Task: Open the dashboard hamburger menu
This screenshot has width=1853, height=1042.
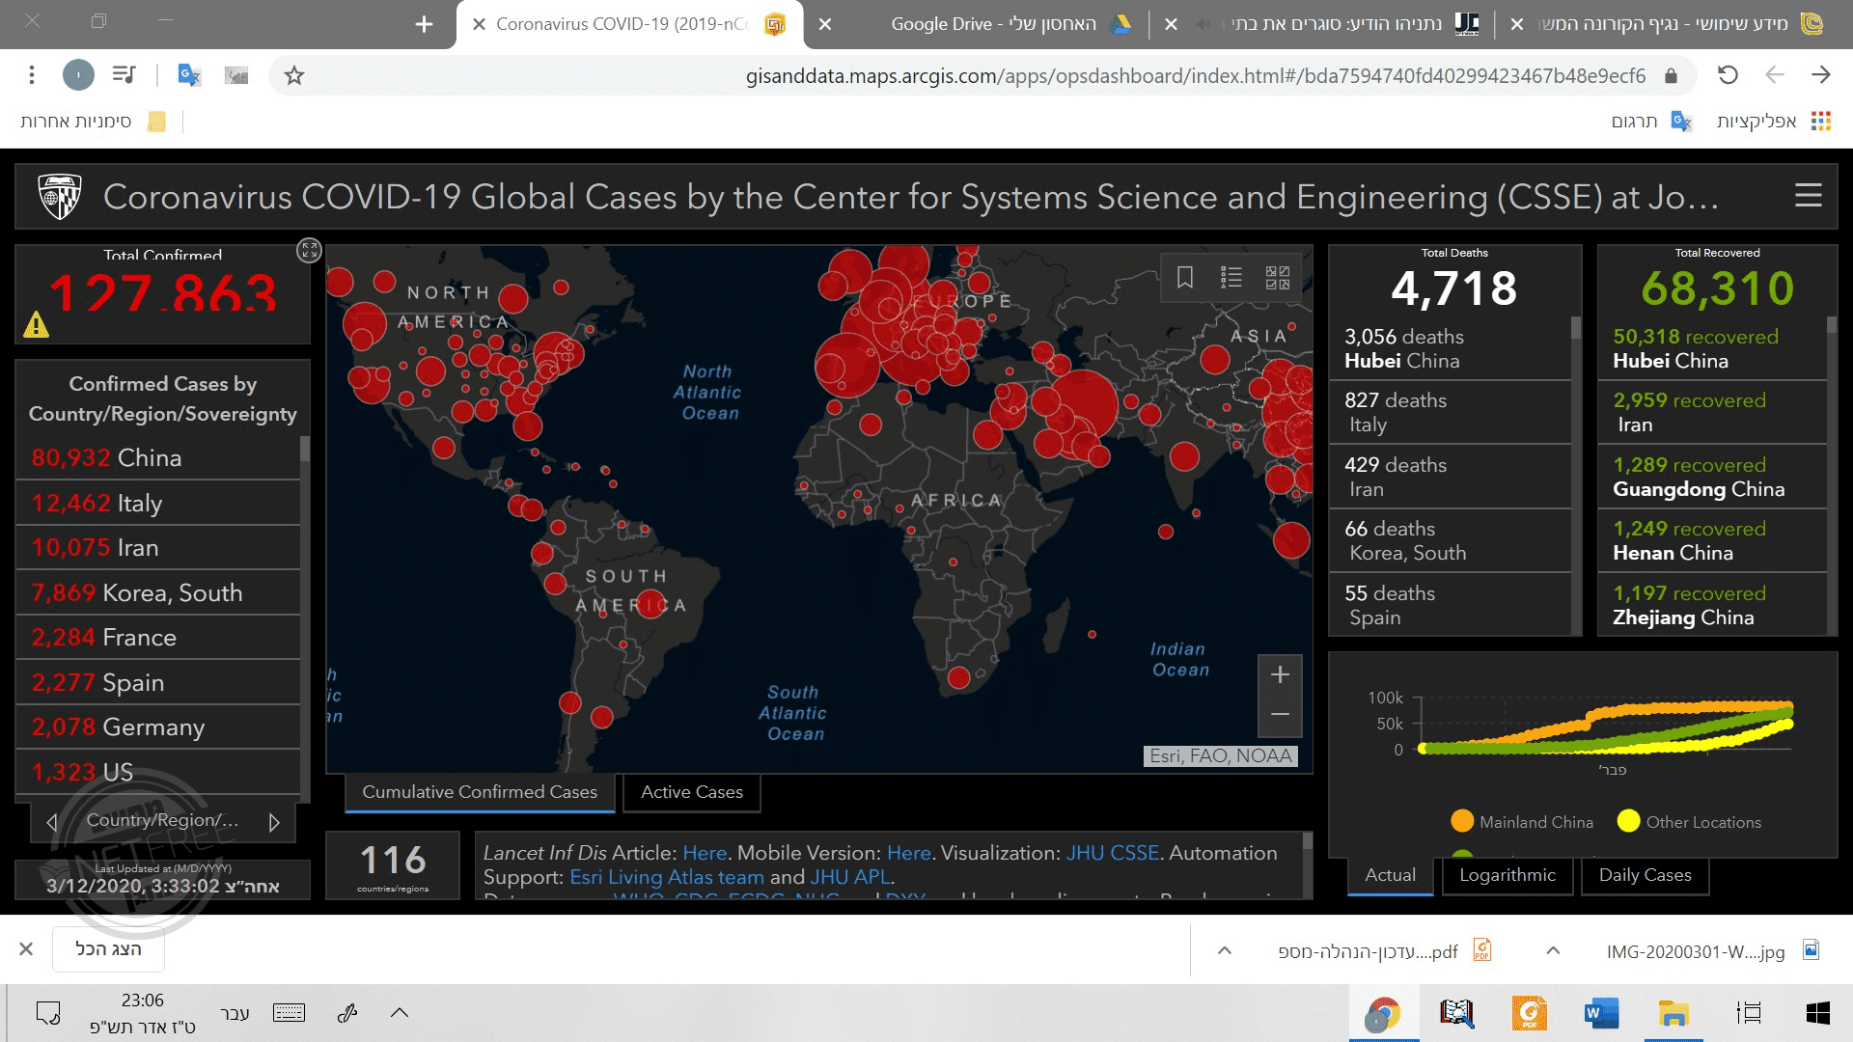Action: click(1808, 196)
